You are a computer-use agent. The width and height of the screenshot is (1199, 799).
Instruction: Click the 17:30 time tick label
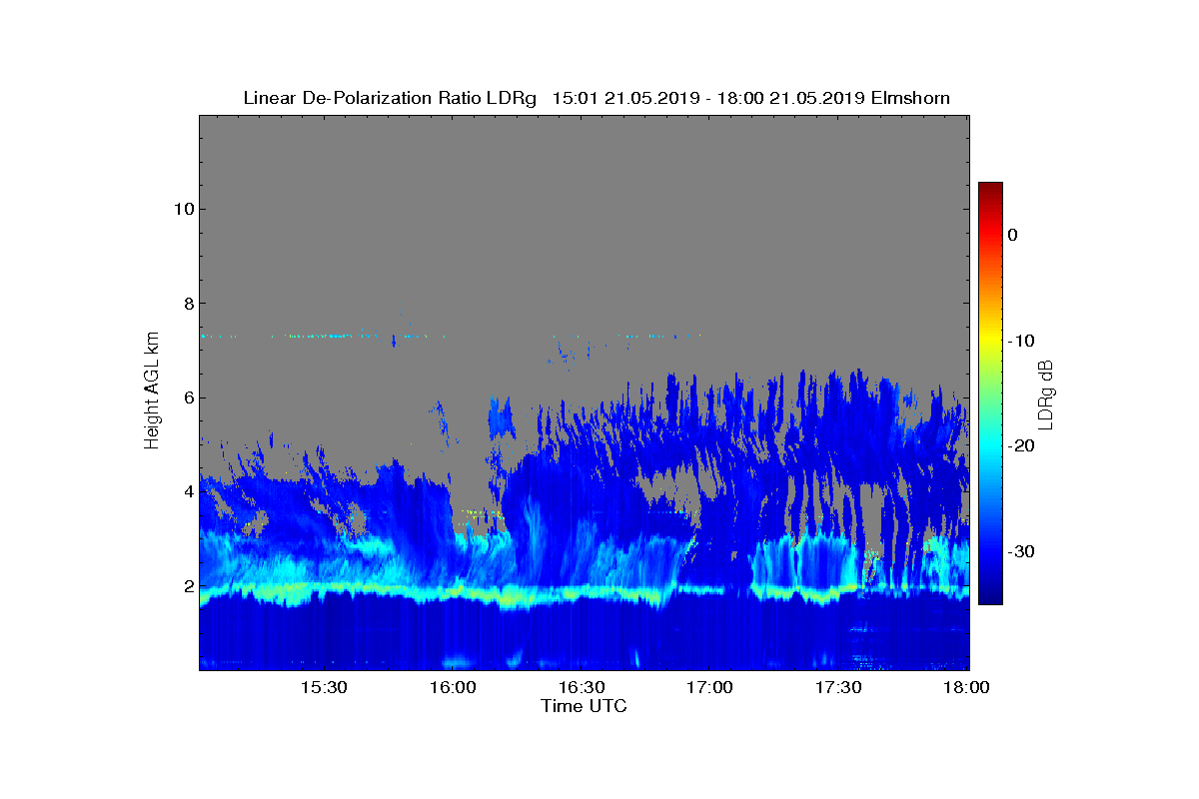pyautogui.click(x=839, y=688)
